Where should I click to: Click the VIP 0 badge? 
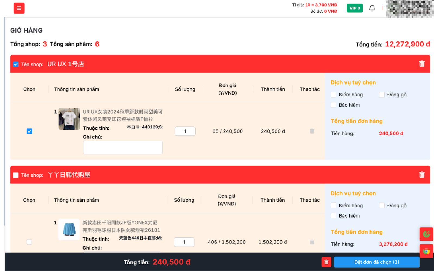pyautogui.click(x=355, y=8)
